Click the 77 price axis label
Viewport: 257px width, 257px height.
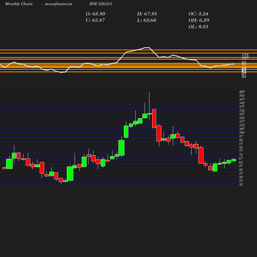[241, 151]
